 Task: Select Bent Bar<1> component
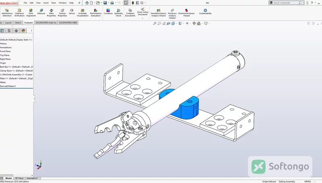[x=17, y=67]
